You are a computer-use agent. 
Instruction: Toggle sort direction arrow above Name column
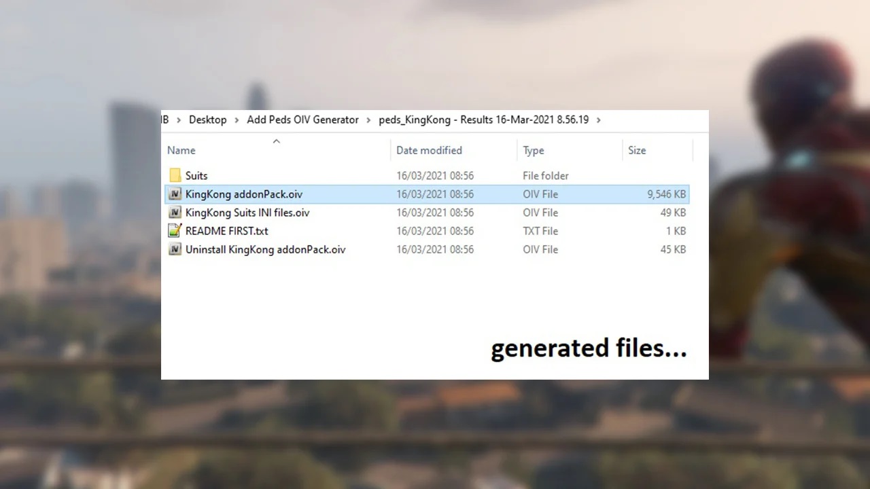click(x=276, y=141)
